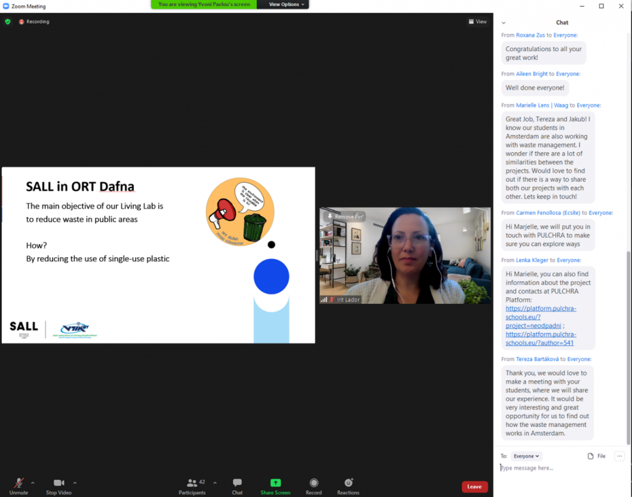Click the 42 participants count

pos(202,482)
